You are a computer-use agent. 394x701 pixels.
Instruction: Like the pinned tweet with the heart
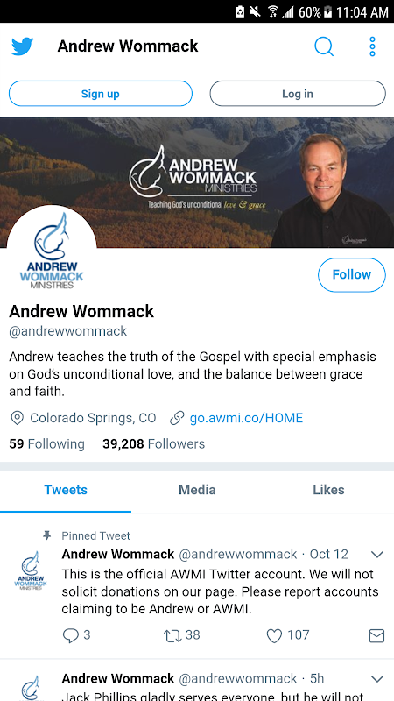[274, 635]
